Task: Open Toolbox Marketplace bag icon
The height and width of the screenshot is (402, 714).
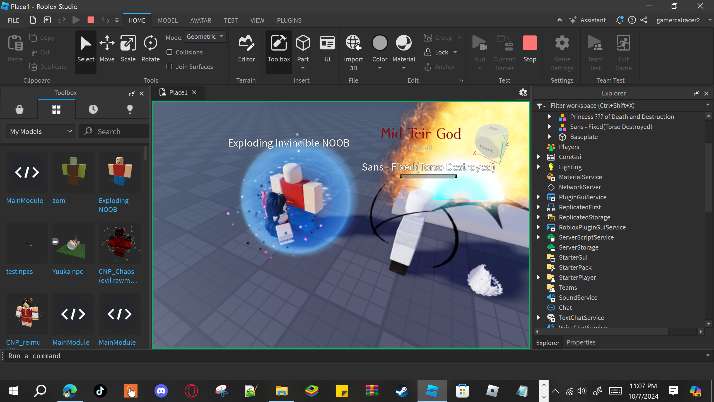Action: (19, 109)
